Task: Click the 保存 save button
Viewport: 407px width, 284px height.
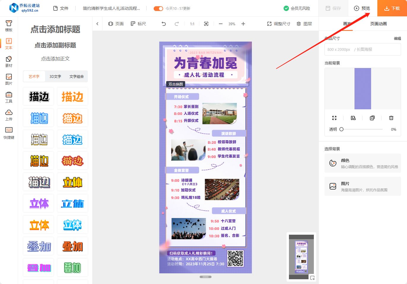Action: [x=333, y=8]
